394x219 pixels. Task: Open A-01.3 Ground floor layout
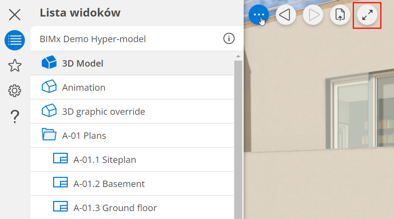115,208
